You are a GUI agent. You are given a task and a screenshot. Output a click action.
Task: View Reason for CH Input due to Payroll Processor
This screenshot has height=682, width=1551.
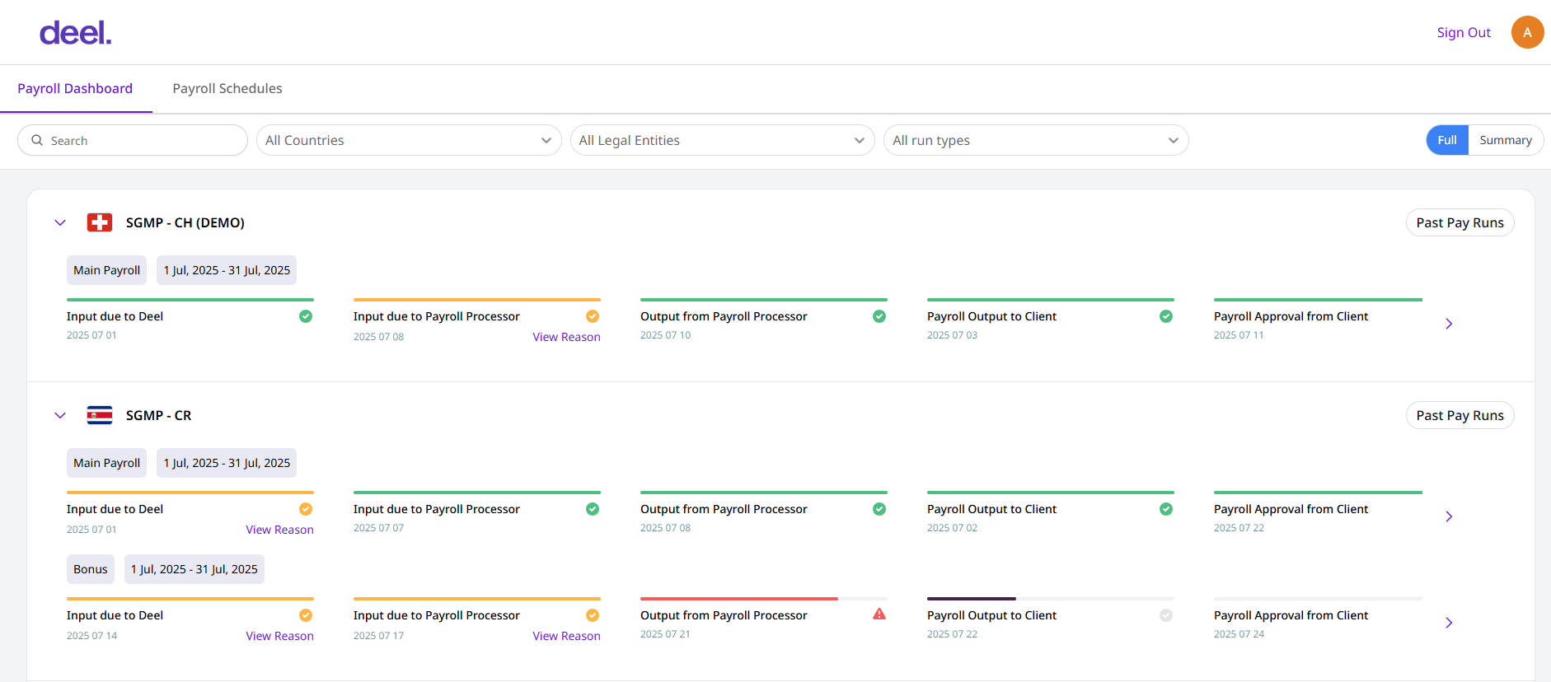[566, 337]
